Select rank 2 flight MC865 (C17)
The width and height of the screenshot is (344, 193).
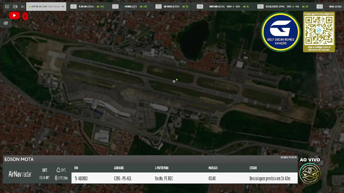(x=131, y=6)
